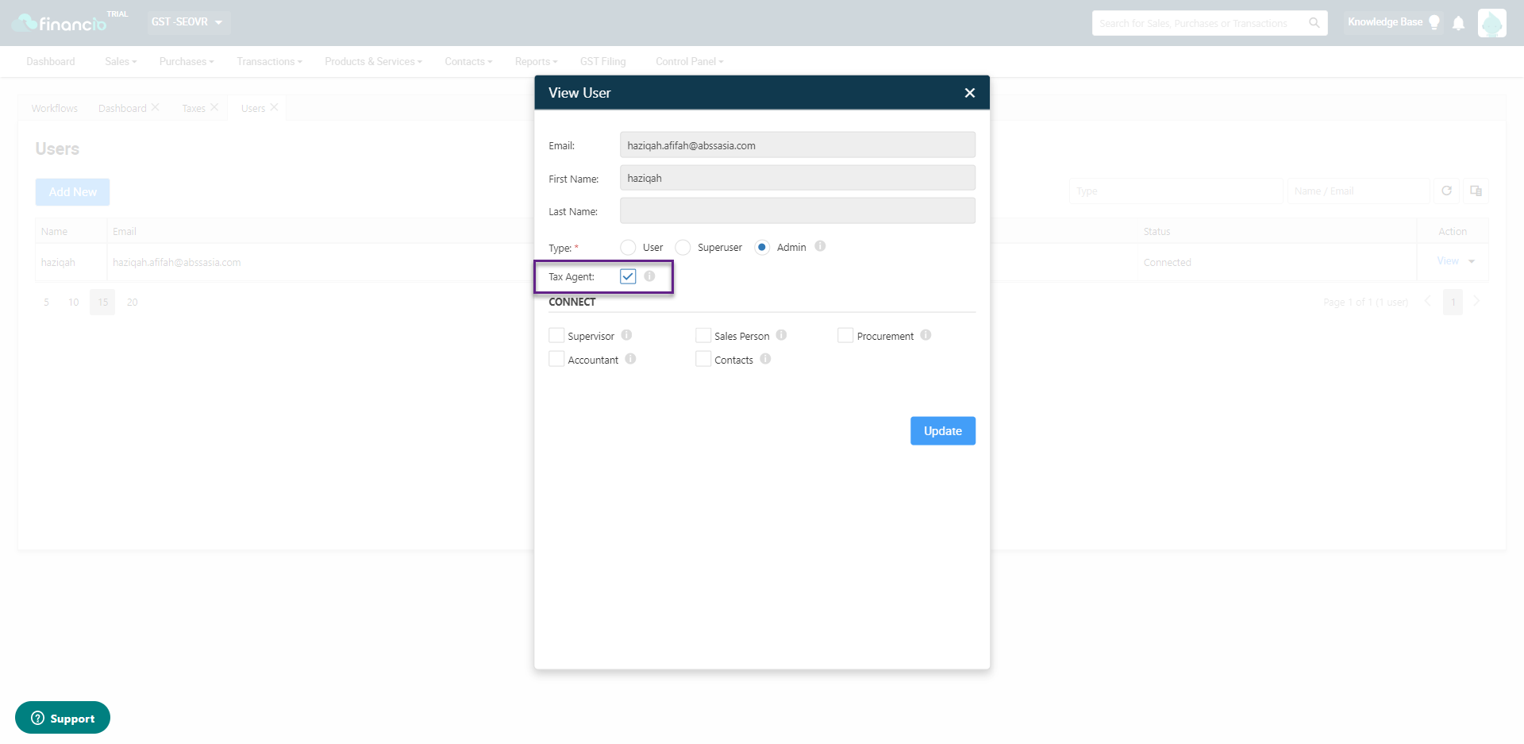
Task: Click the Update button
Action: tap(943, 431)
